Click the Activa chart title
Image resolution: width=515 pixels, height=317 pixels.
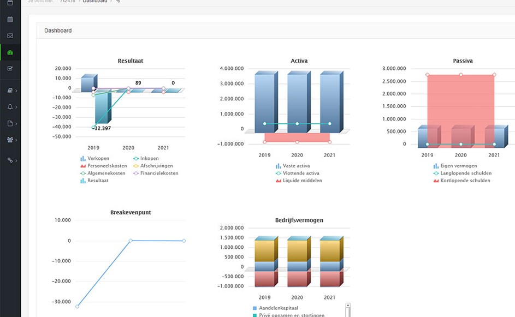(x=299, y=61)
